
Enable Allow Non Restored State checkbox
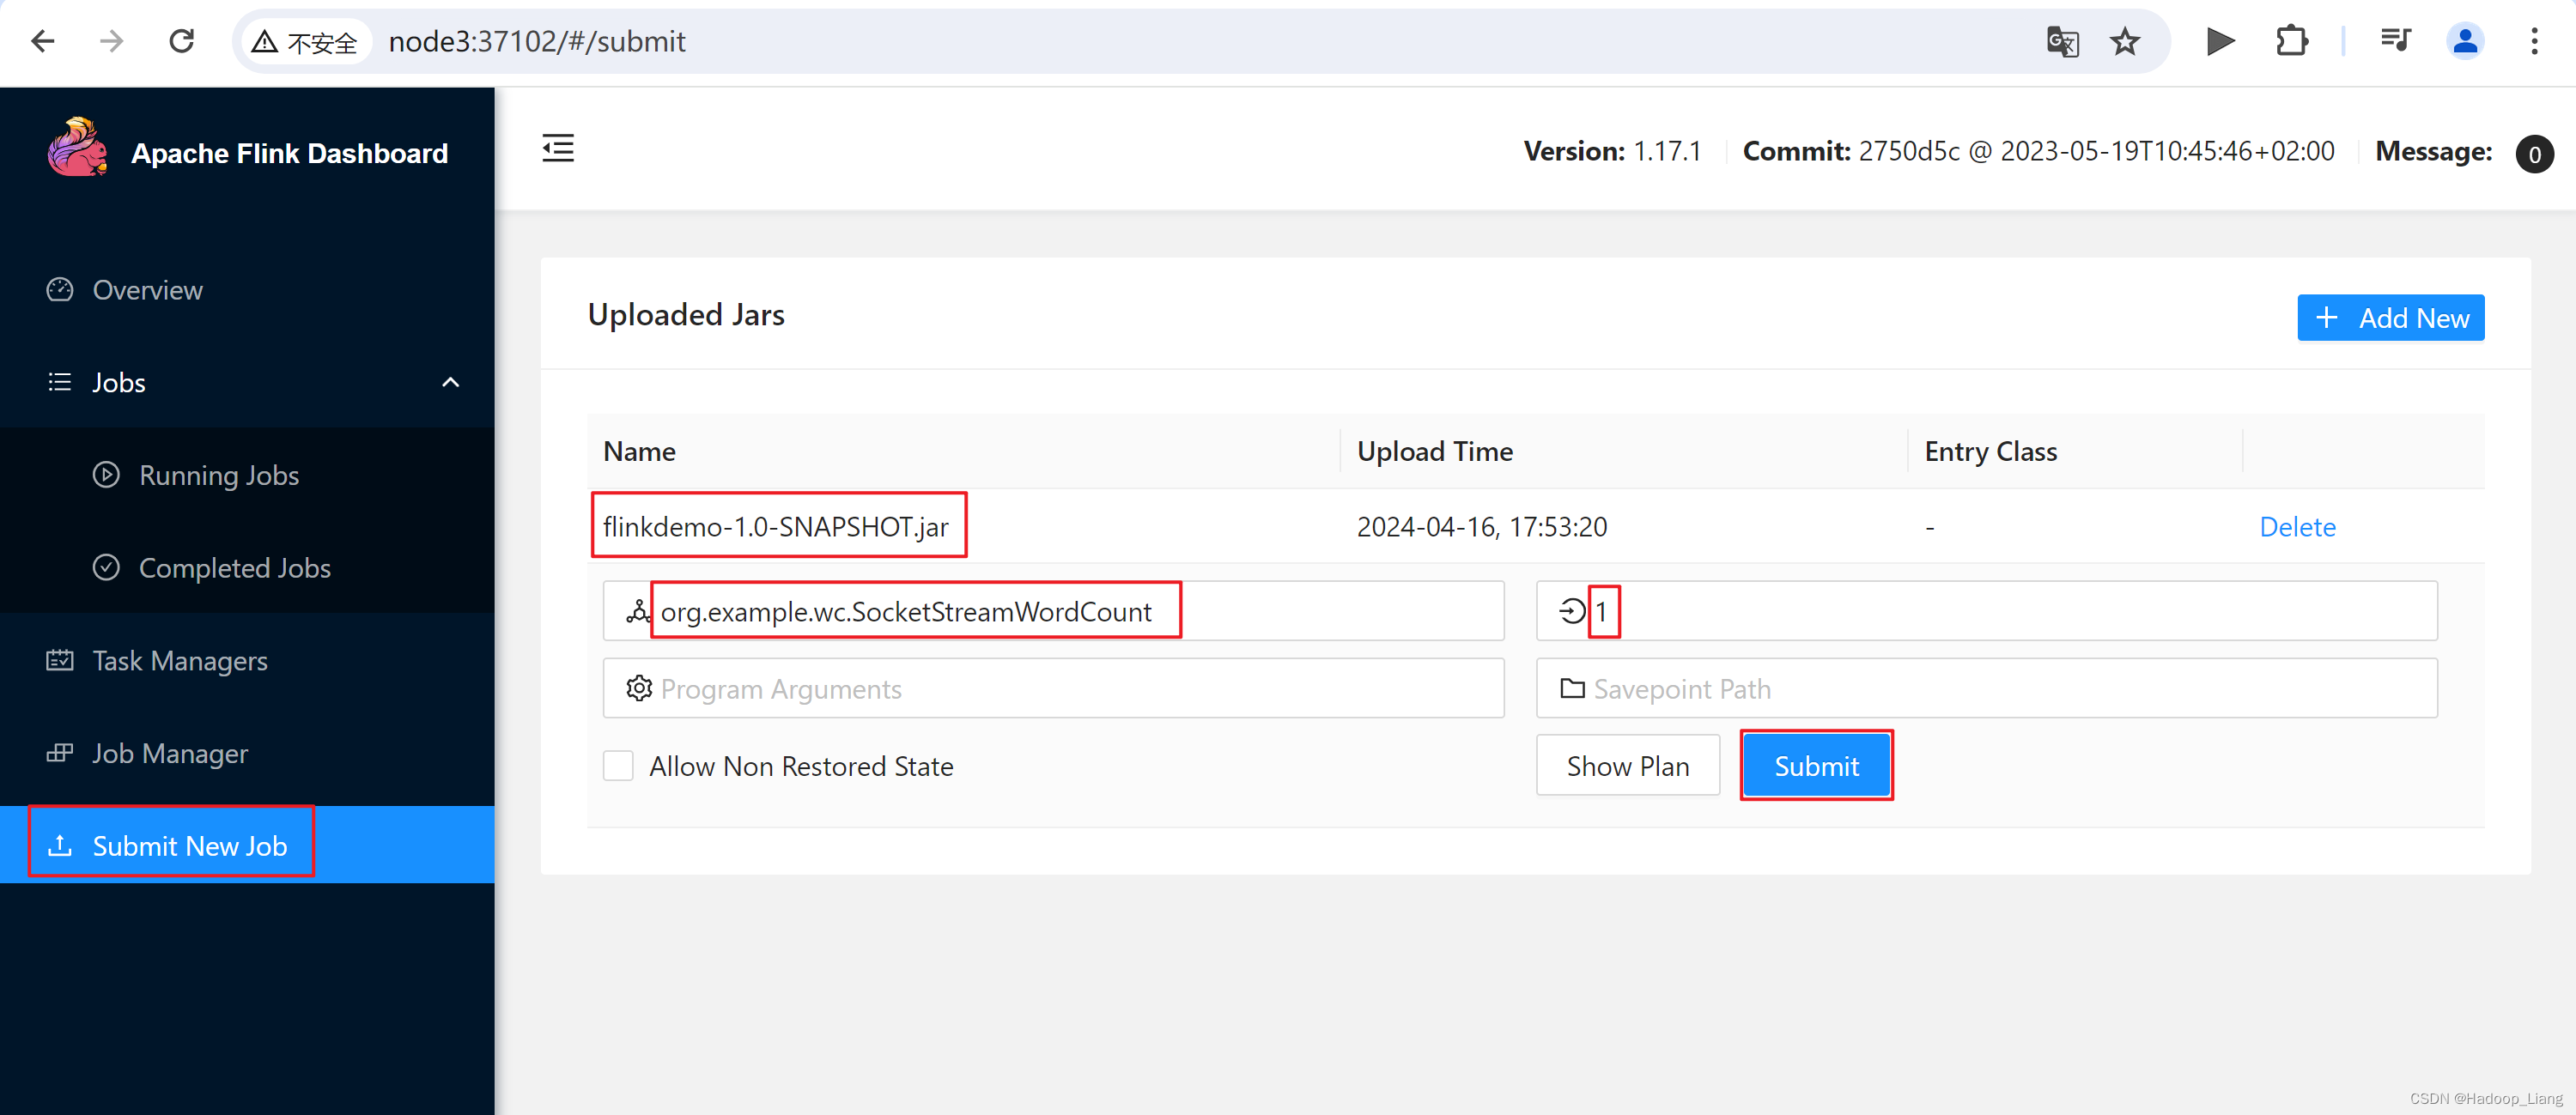pos(618,766)
